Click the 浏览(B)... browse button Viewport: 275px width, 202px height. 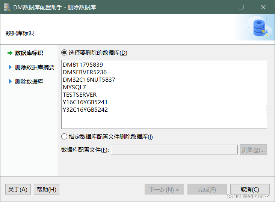click(x=253, y=150)
